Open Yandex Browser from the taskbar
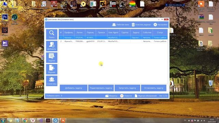 (33, 121)
